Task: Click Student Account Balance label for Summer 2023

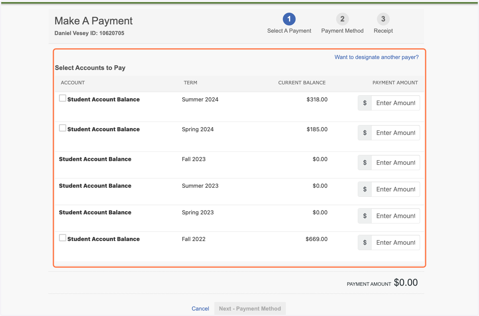Action: 95,186
